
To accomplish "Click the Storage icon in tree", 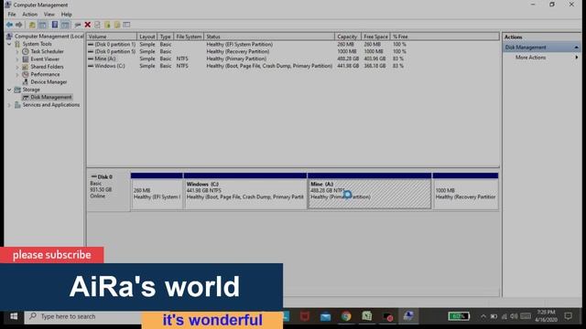I will [17, 90].
